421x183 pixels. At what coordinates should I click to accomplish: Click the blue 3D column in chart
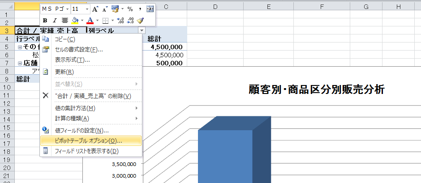pyautogui.click(x=235, y=150)
